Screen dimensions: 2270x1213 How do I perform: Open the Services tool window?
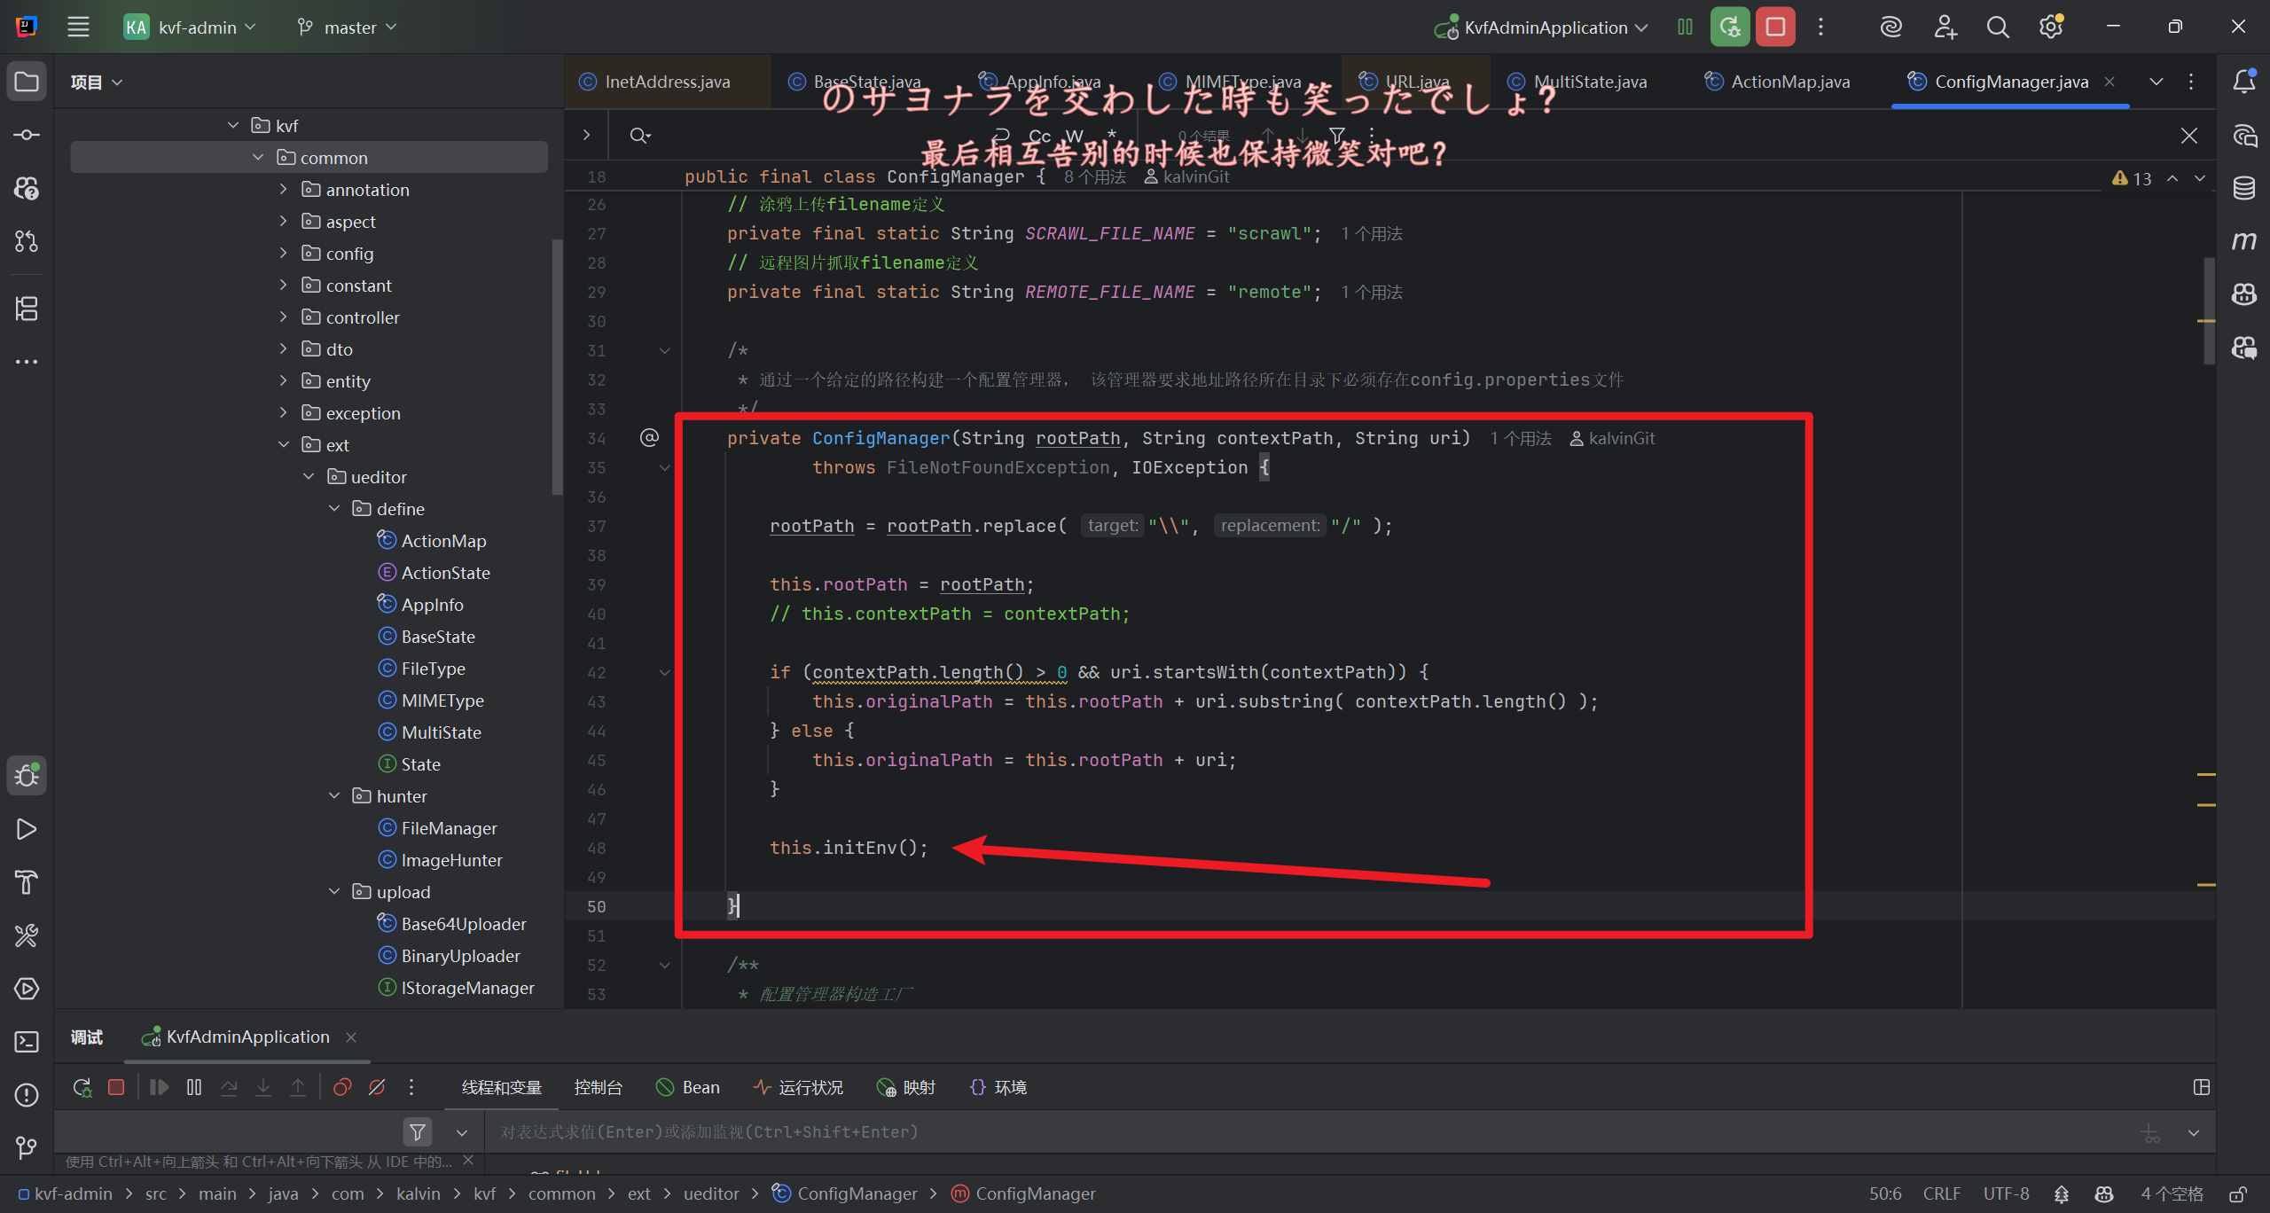click(x=27, y=989)
